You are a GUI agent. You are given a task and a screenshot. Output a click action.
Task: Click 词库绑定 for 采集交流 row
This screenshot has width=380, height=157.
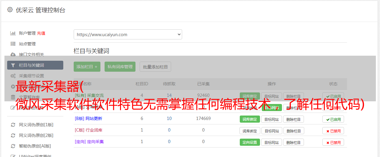coord(250,96)
